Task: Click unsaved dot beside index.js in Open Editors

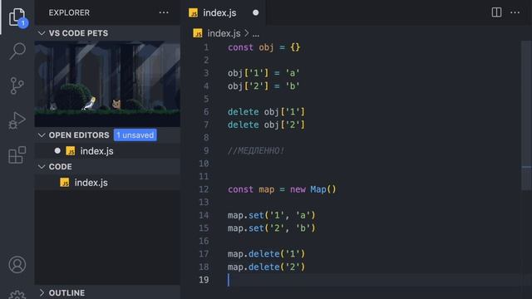Action: (x=57, y=151)
